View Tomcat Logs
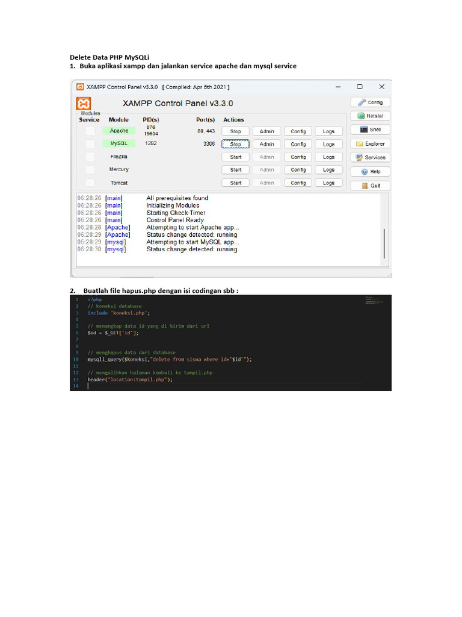Screen dimensions: 462x617 point(329,183)
